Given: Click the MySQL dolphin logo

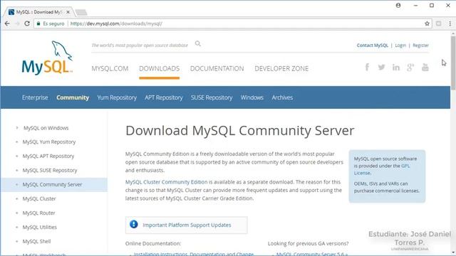Looking at the screenshot, I should point(47,58).
